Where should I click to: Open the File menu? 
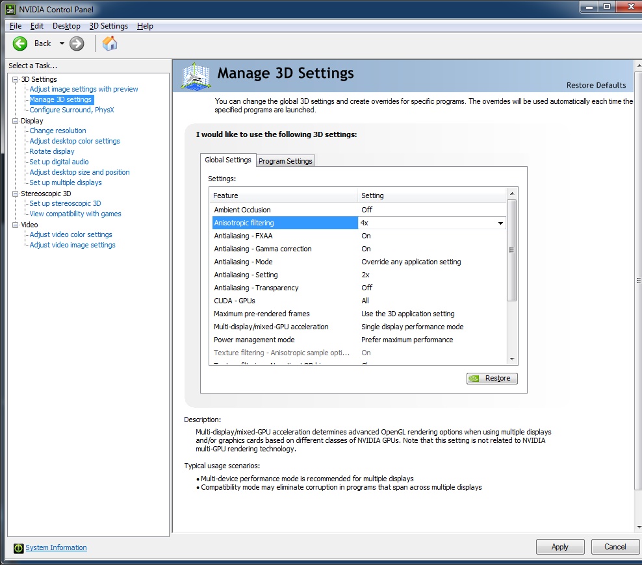[x=16, y=26]
